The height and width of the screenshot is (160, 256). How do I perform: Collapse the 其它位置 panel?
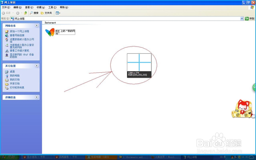pyautogui.click(x=37, y=66)
